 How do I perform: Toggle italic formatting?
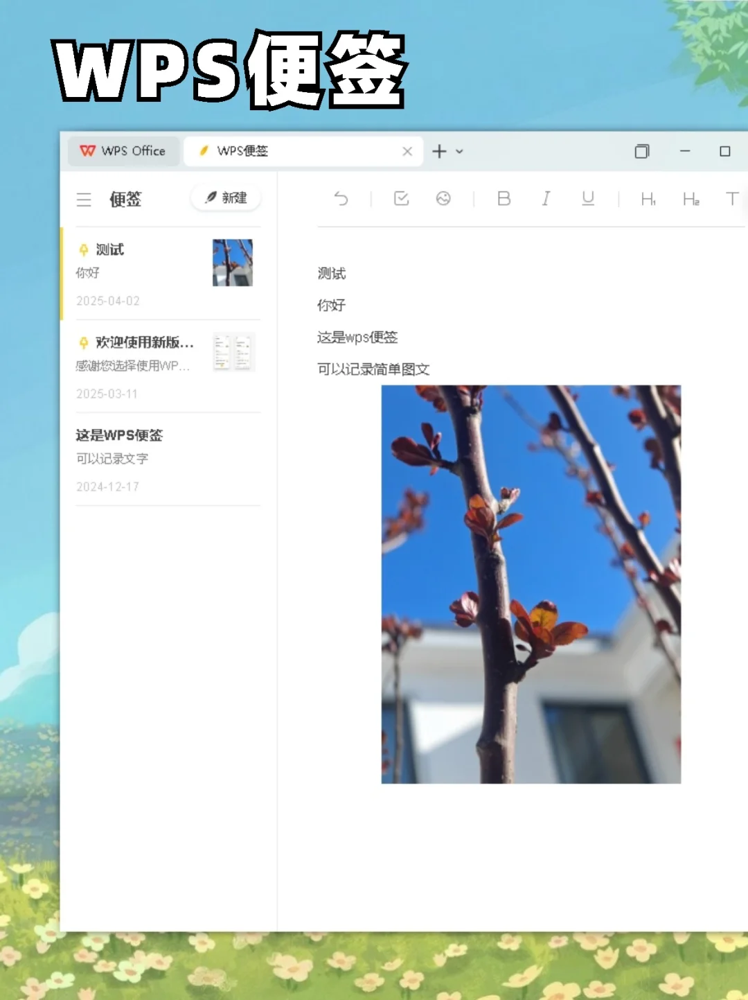coord(546,199)
